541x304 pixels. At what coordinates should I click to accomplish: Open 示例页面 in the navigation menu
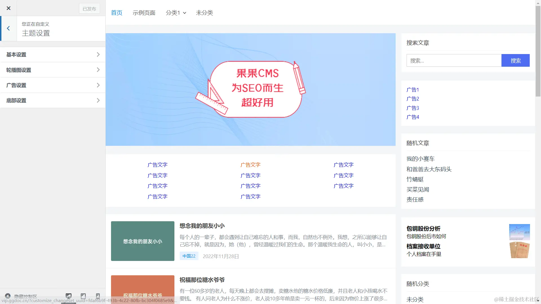point(144,13)
